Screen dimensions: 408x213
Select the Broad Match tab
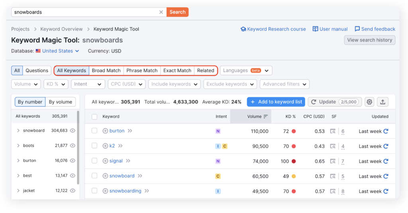click(x=106, y=70)
